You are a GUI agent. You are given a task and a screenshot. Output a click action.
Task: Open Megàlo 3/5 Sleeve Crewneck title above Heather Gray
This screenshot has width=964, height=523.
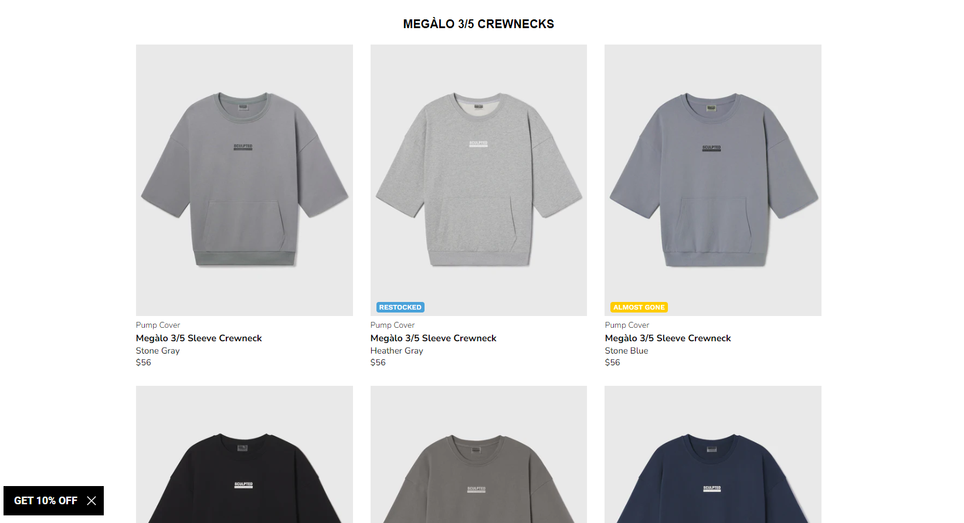click(433, 338)
